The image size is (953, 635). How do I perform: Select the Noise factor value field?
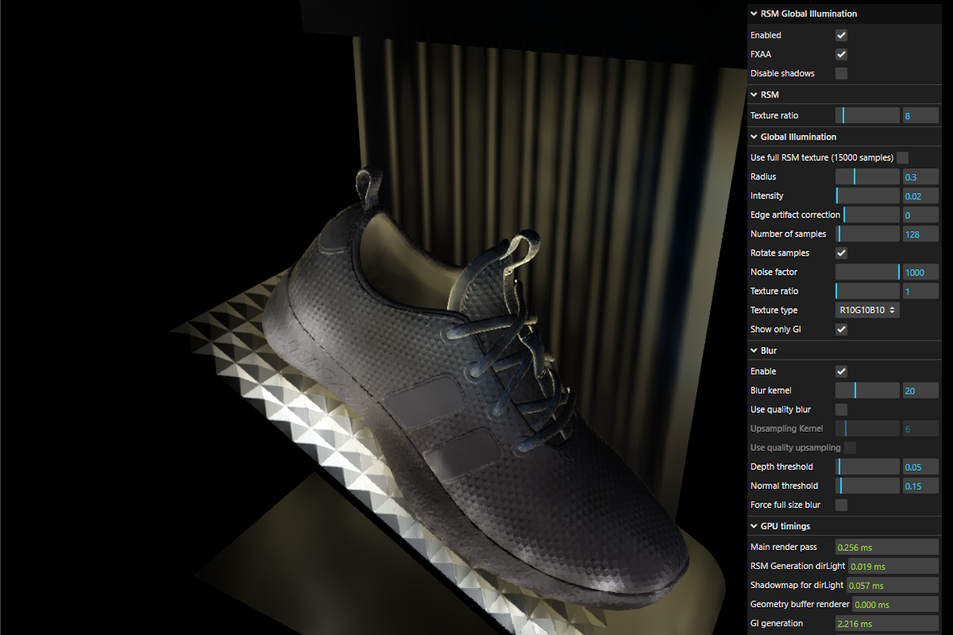(x=920, y=271)
